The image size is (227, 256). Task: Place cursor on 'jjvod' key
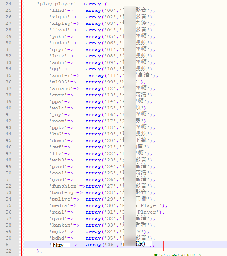tap(60, 30)
